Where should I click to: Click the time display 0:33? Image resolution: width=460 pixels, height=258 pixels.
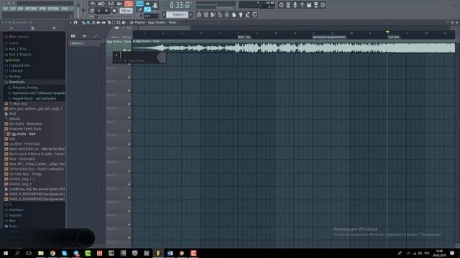tap(180, 5)
